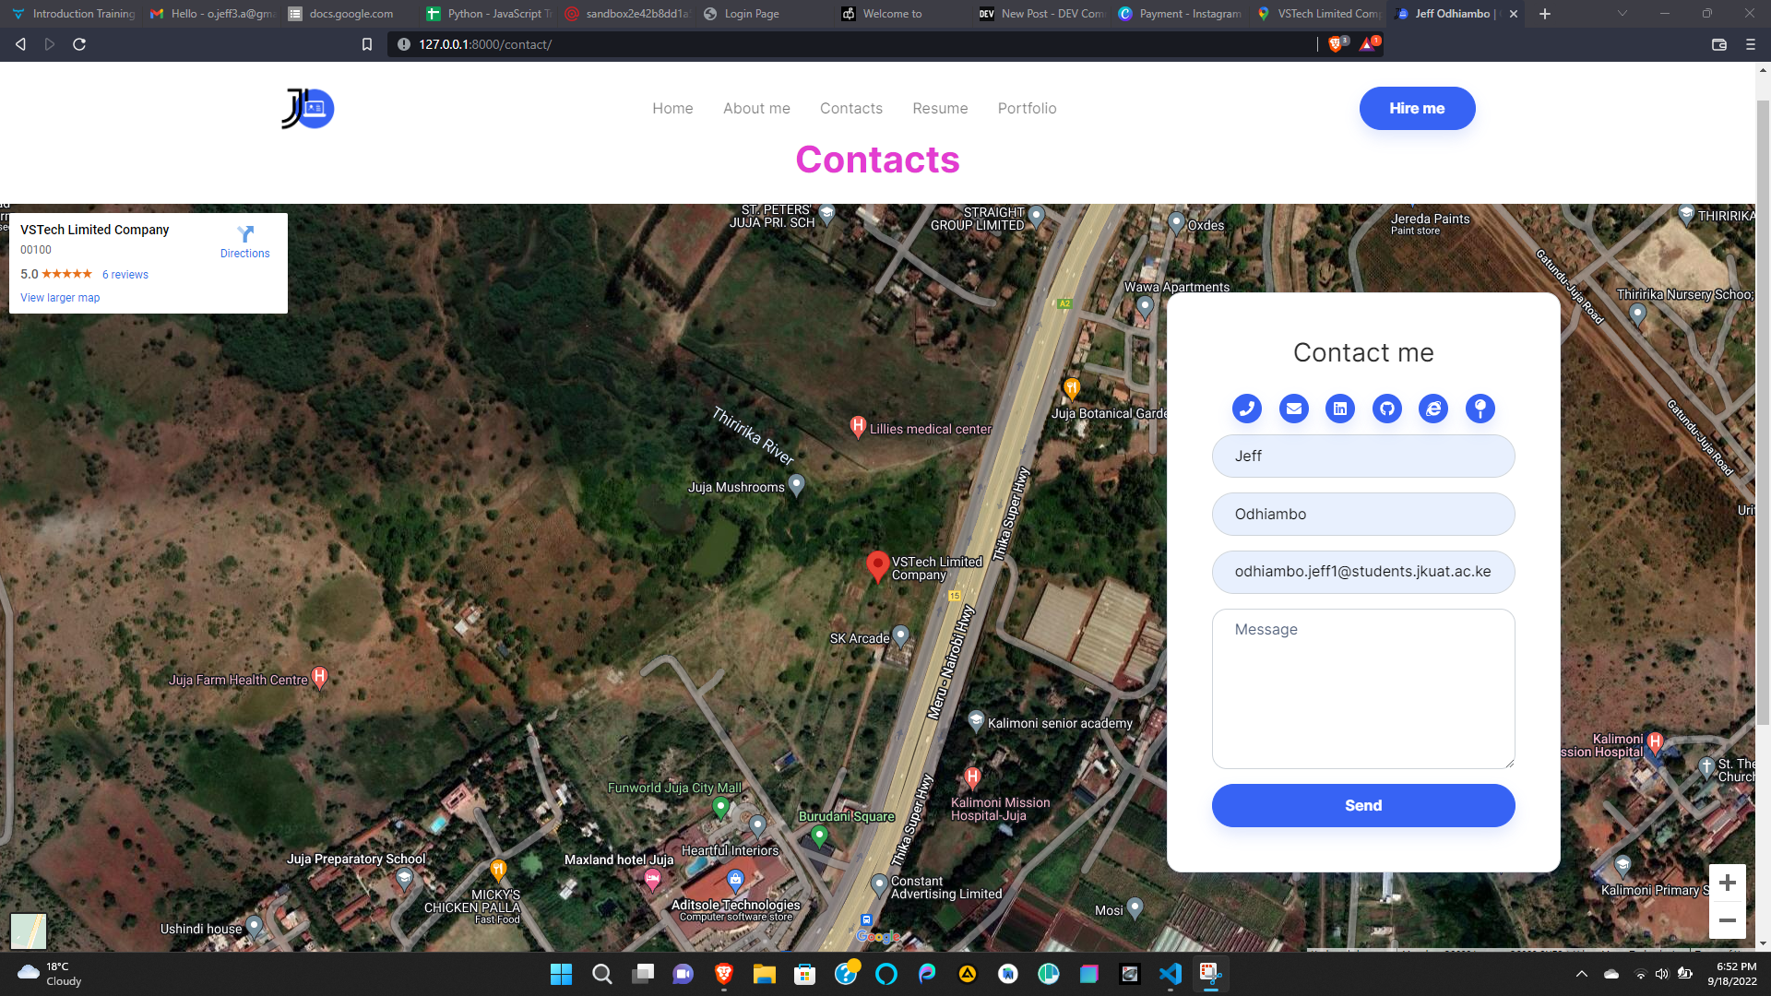The height and width of the screenshot is (996, 1771).
Task: Click inside the Message text area
Action: coord(1362,689)
